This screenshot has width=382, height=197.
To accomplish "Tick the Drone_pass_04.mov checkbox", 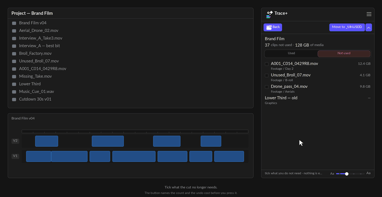I will (x=267, y=87).
